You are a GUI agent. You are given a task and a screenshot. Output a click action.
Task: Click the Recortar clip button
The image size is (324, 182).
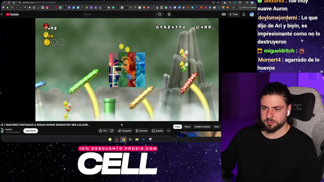point(141,131)
